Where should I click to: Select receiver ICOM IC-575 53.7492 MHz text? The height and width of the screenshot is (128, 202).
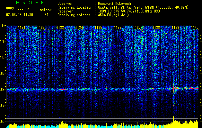(x=129, y=11)
